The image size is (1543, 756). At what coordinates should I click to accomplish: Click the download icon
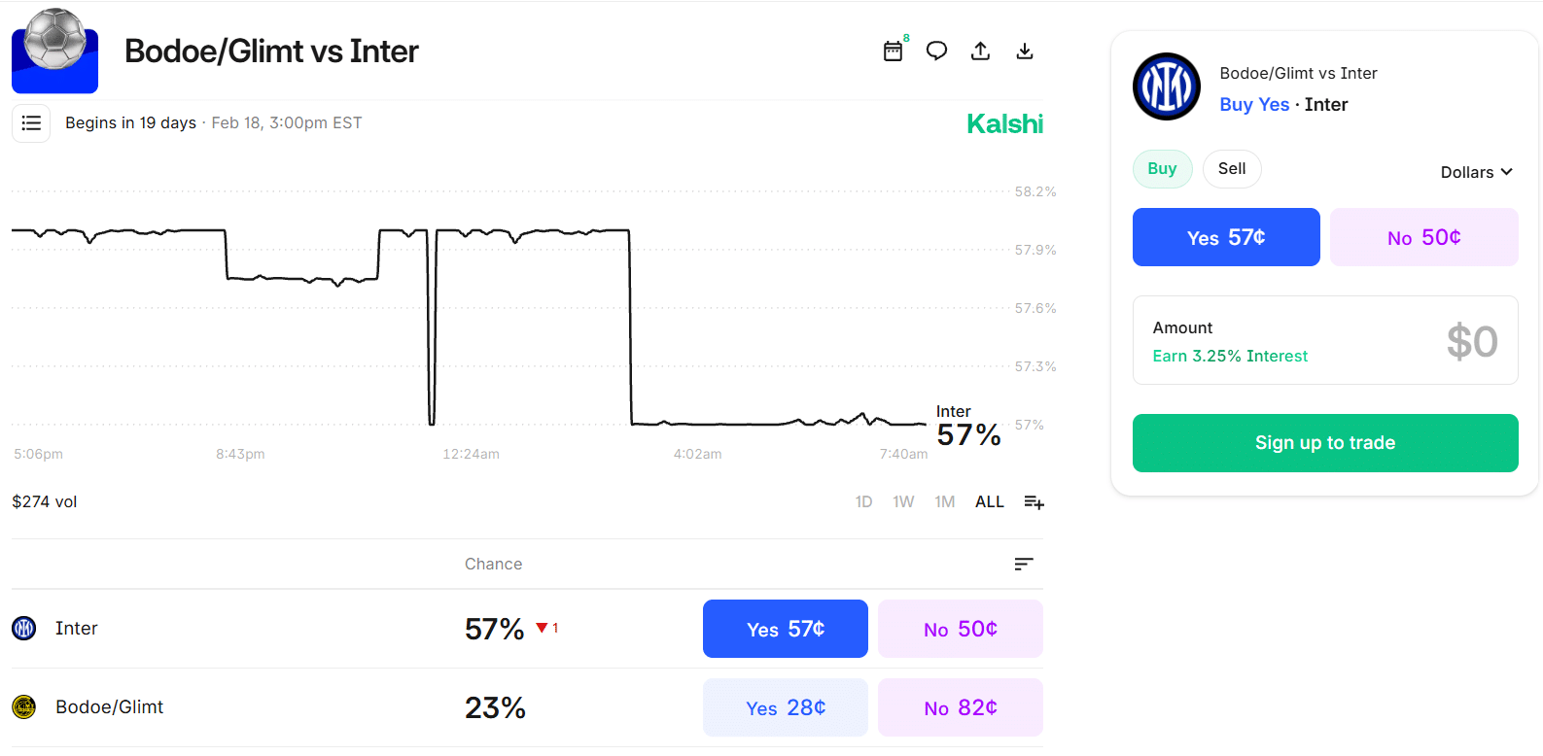coord(1024,52)
